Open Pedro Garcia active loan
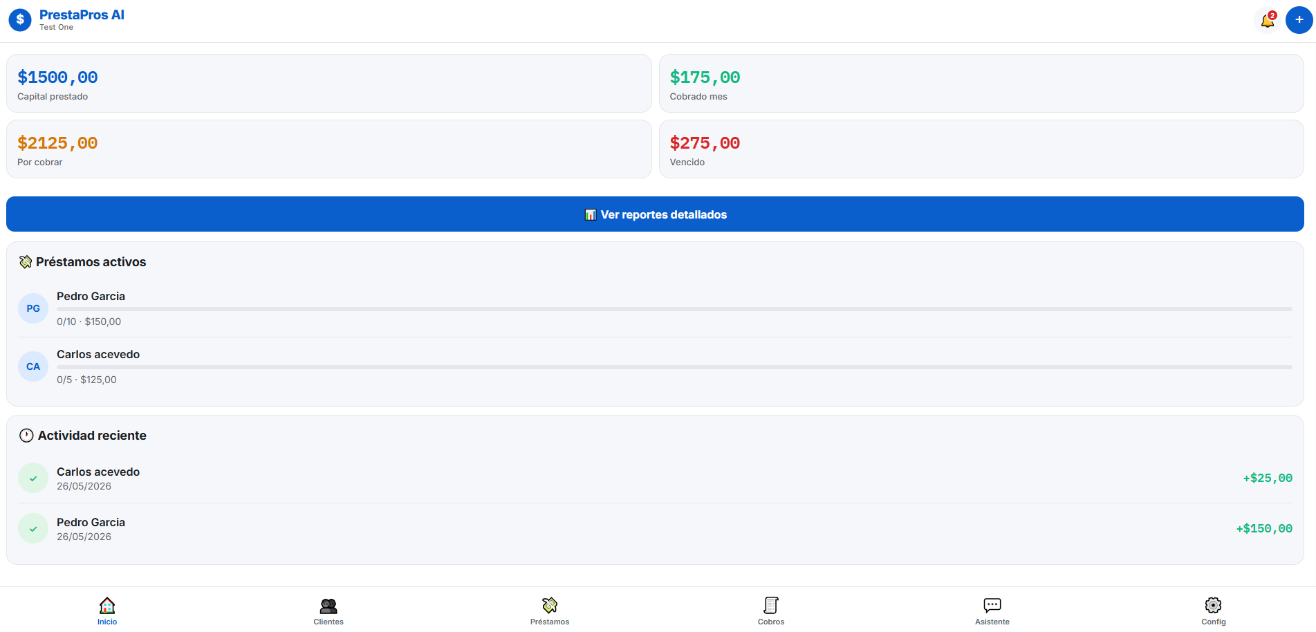This screenshot has height=632, width=1316. [655, 308]
